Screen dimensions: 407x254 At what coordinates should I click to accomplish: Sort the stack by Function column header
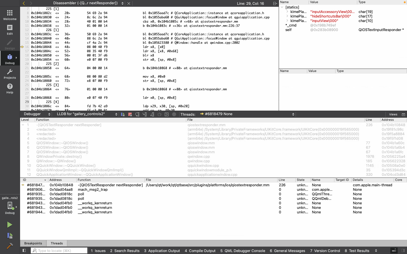pos(111,120)
